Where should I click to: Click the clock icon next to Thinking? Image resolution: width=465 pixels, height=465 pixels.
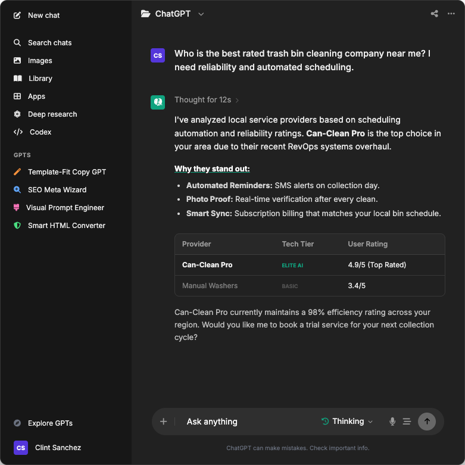[x=325, y=421]
